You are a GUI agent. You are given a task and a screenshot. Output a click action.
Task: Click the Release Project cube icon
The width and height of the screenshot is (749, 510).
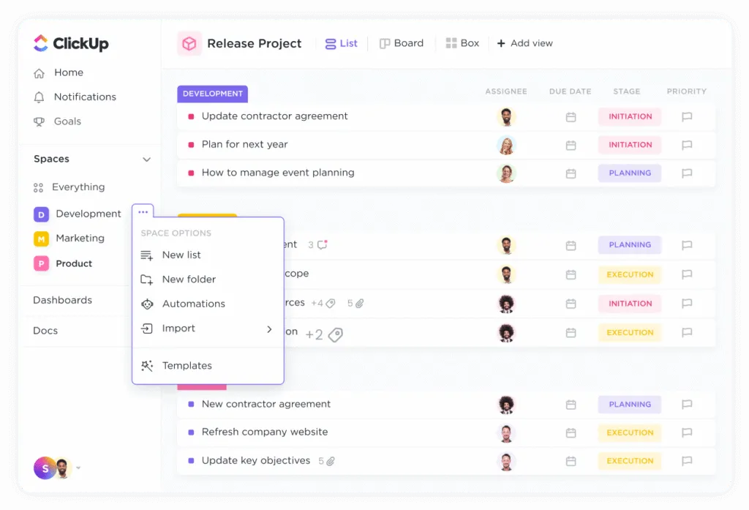189,43
